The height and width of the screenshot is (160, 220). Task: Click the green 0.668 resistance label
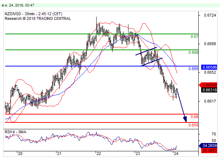pyautogui.click(x=193, y=52)
